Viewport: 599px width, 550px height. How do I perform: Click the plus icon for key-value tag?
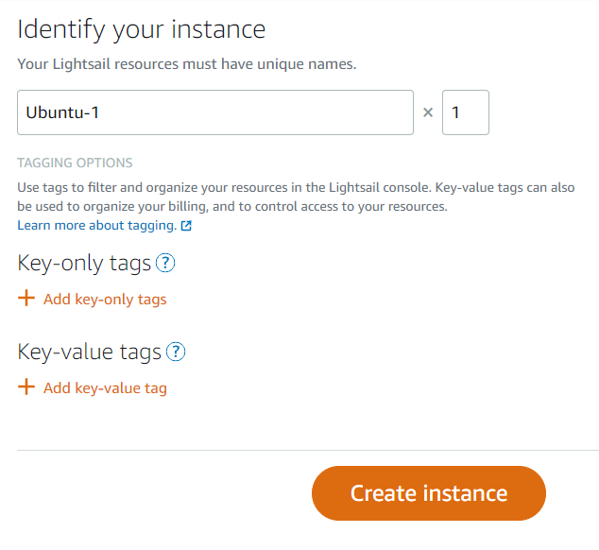tap(26, 387)
